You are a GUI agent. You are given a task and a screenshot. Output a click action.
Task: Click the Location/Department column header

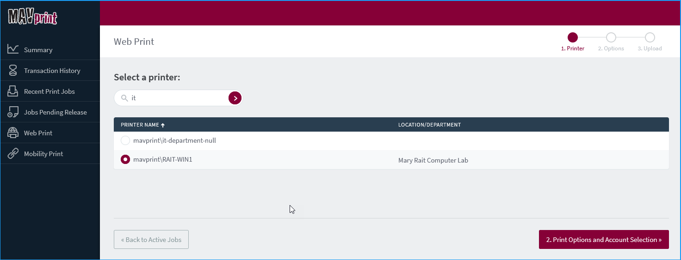click(429, 125)
